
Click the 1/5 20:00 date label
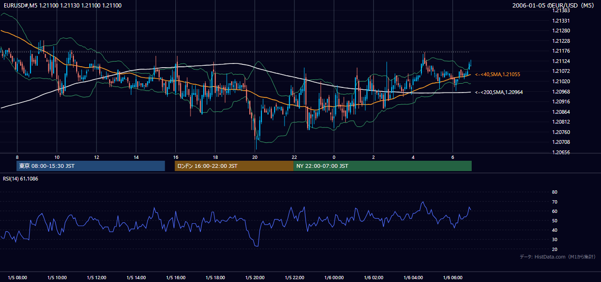[254, 277]
